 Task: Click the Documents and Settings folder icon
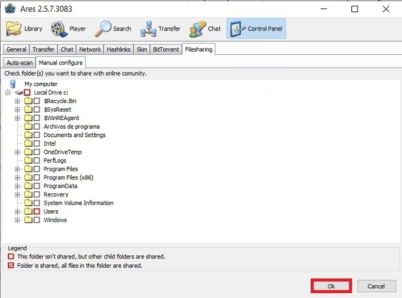tap(28, 135)
